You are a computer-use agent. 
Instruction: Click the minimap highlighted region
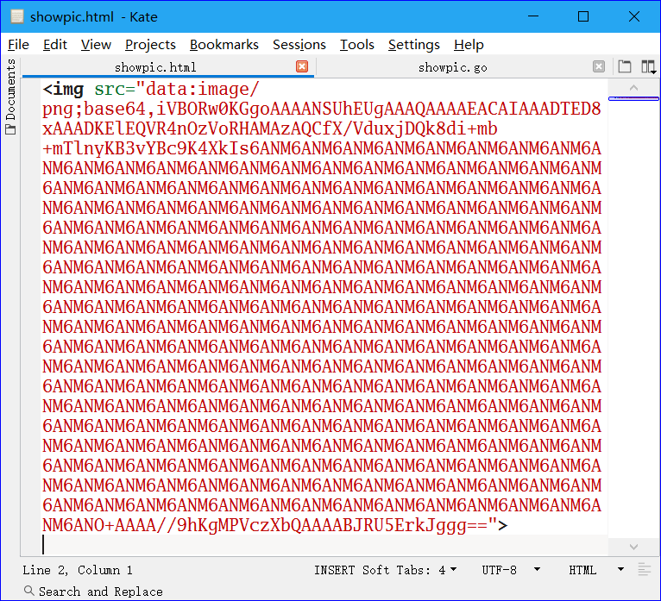pyautogui.click(x=633, y=98)
